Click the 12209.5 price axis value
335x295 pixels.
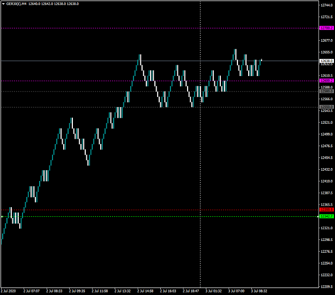coord(326,286)
